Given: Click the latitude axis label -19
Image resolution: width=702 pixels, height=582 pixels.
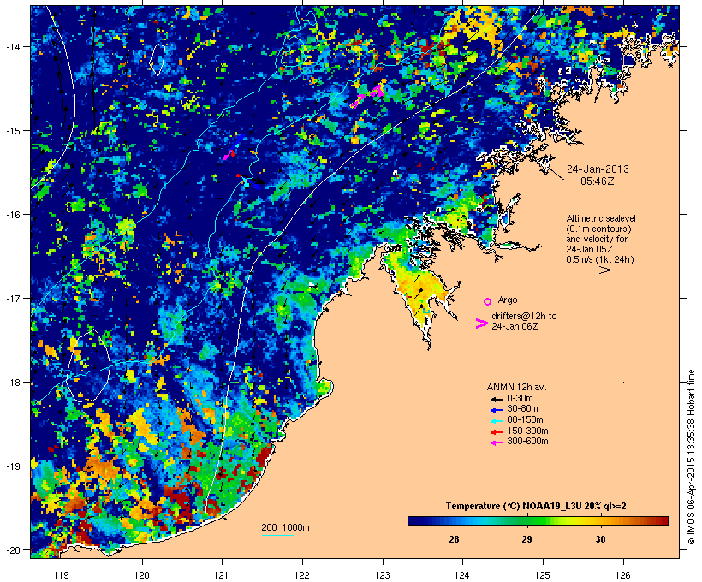Looking at the screenshot, I should (x=11, y=466).
